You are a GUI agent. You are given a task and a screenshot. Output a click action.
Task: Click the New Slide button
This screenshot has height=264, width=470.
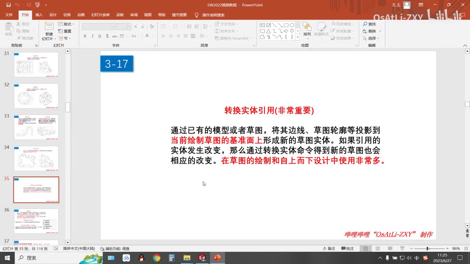pyautogui.click(x=49, y=31)
